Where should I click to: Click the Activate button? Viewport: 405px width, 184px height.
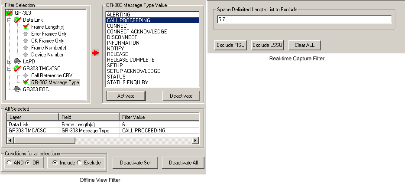tap(126, 96)
